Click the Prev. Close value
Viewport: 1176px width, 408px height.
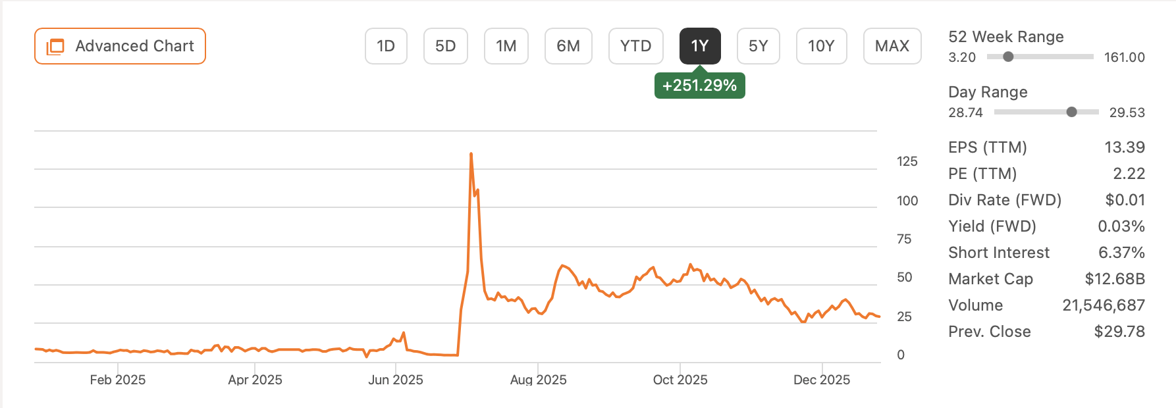point(1120,331)
